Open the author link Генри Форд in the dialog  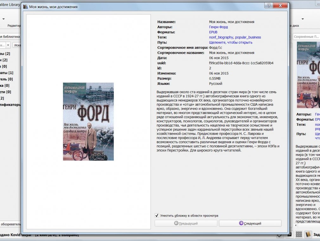[x=218, y=27]
